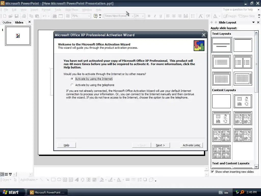Click the Center alignment icon
Viewport: 261px width, 196px height.
click(174, 16)
